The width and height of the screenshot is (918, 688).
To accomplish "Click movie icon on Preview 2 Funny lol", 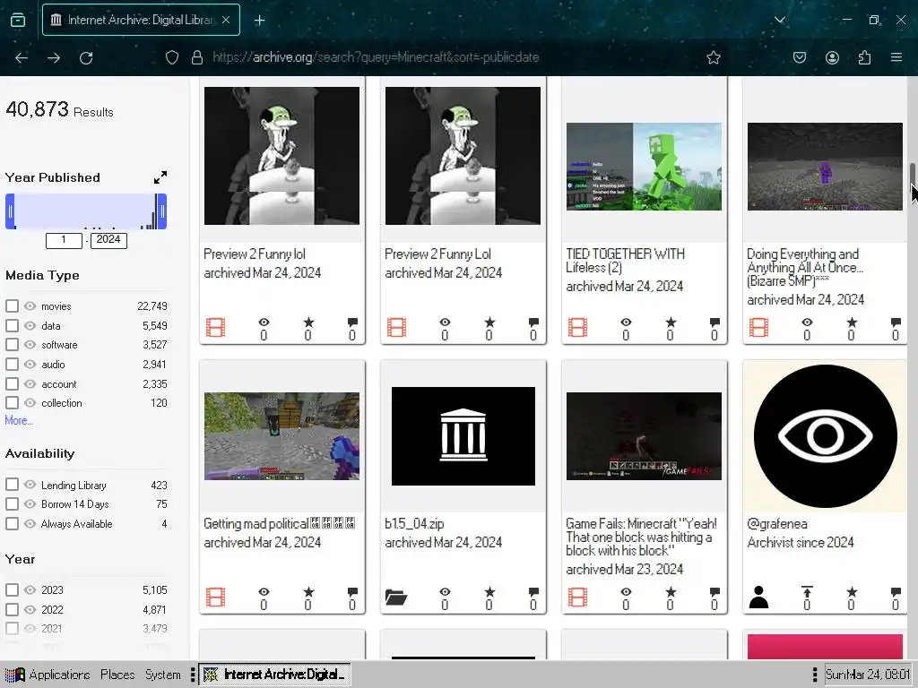I will (215, 328).
